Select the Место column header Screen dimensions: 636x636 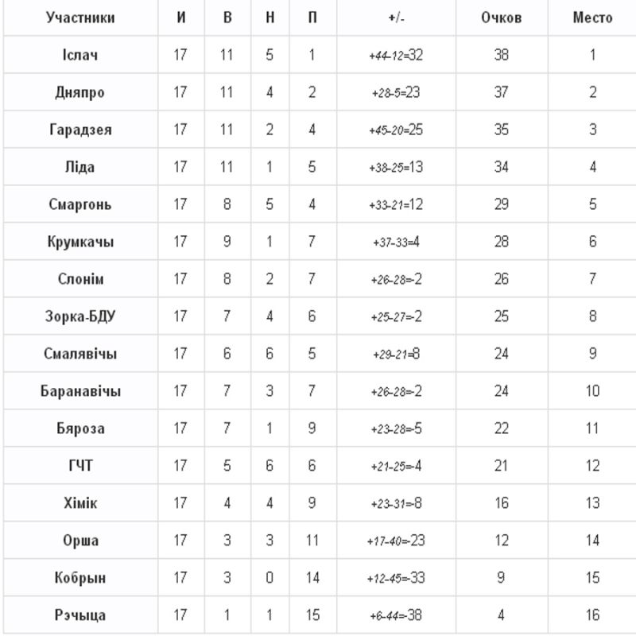592,17
